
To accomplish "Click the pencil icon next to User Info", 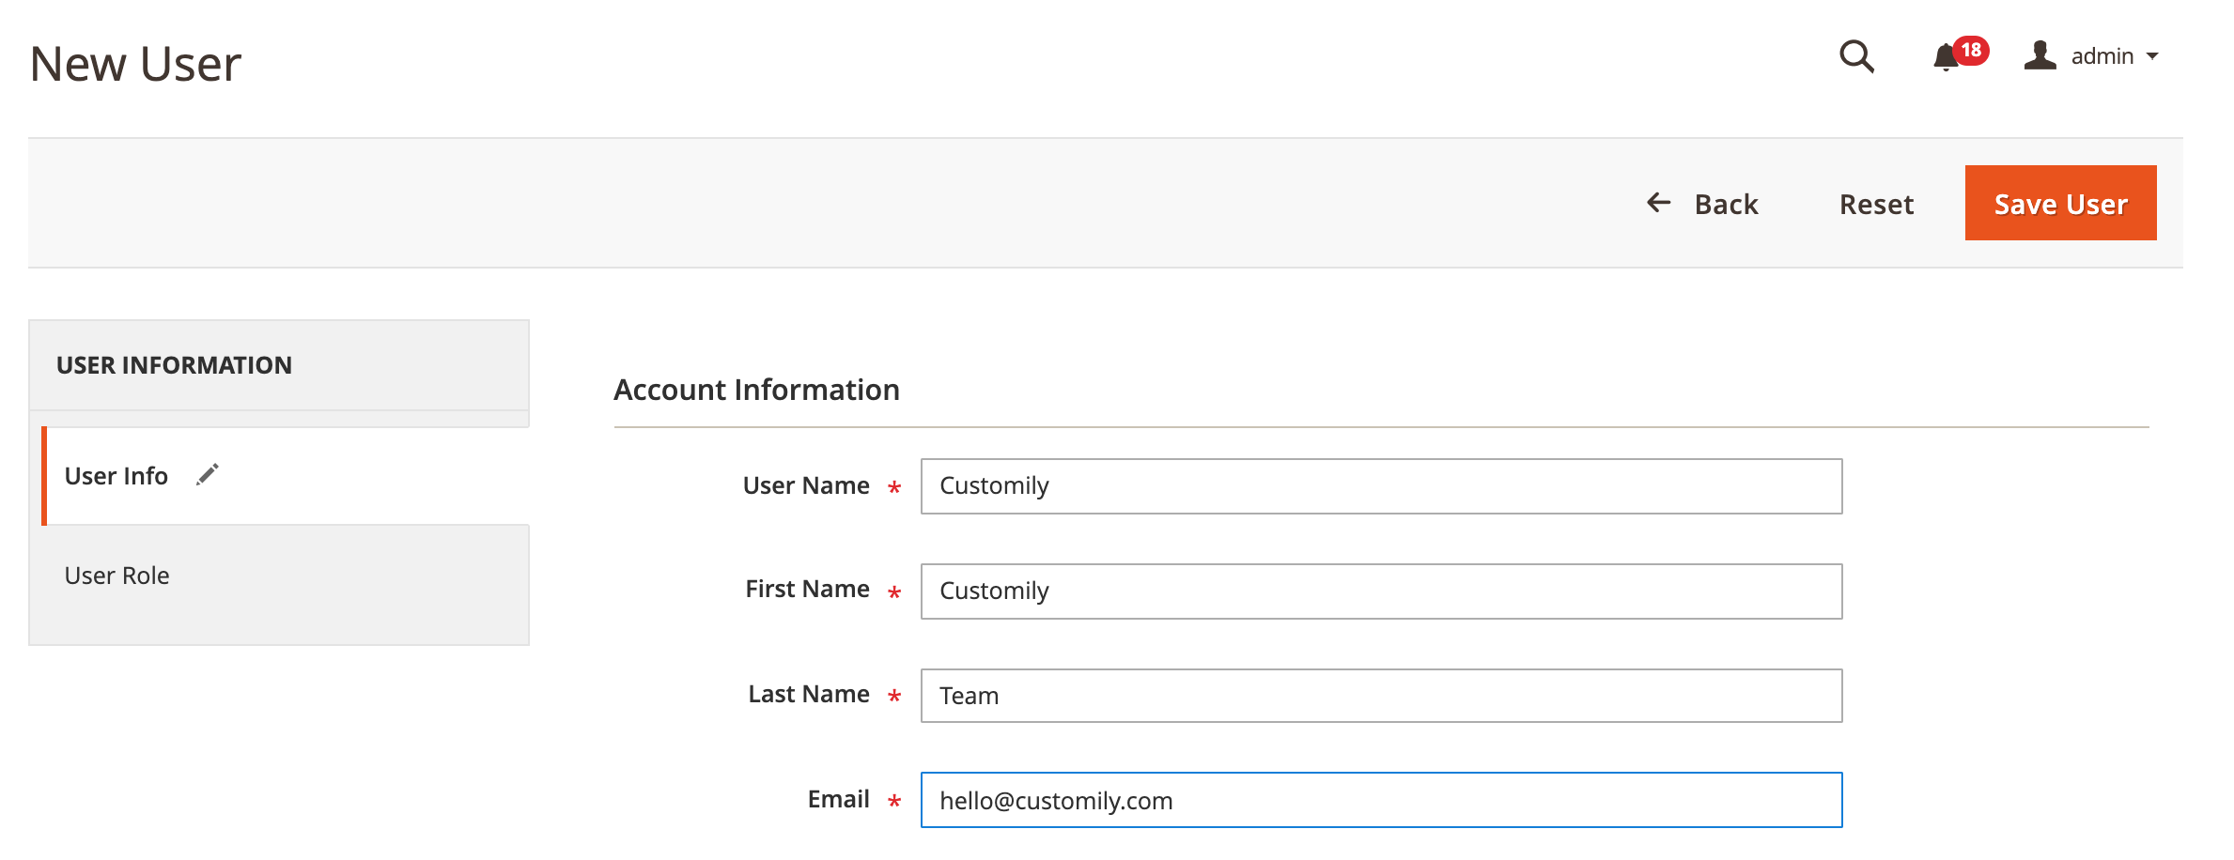I will (x=208, y=475).
